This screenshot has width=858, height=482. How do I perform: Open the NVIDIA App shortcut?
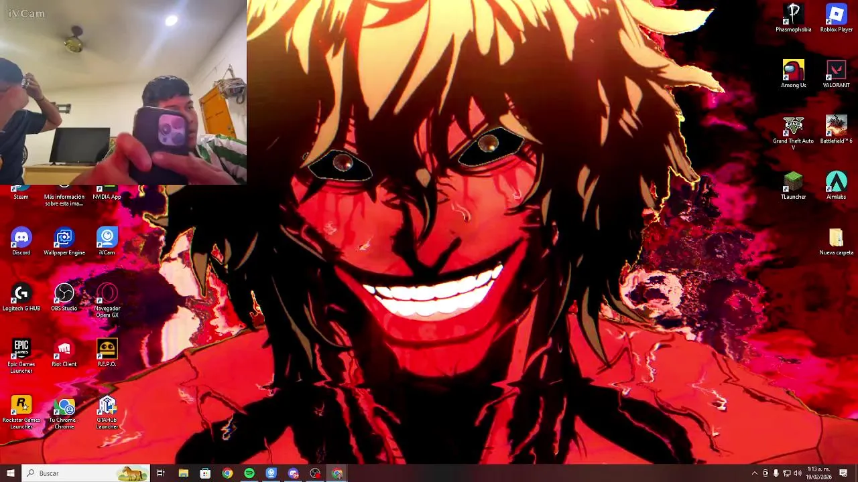pyautogui.click(x=107, y=193)
